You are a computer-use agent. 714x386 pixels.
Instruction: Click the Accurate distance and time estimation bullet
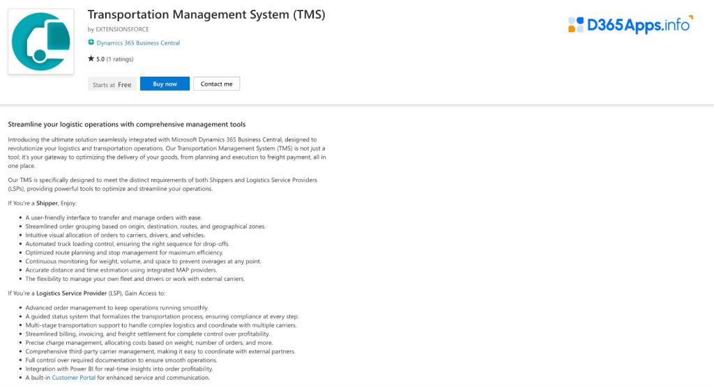121,270
